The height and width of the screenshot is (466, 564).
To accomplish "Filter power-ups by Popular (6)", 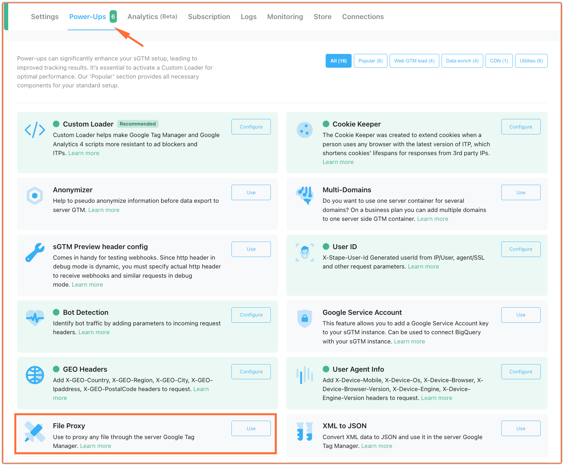I will [x=370, y=61].
